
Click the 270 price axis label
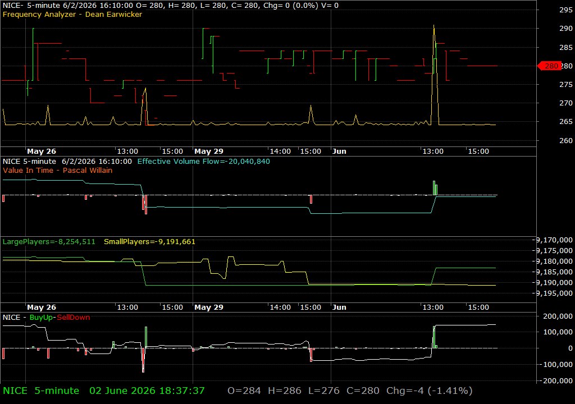tap(566, 103)
